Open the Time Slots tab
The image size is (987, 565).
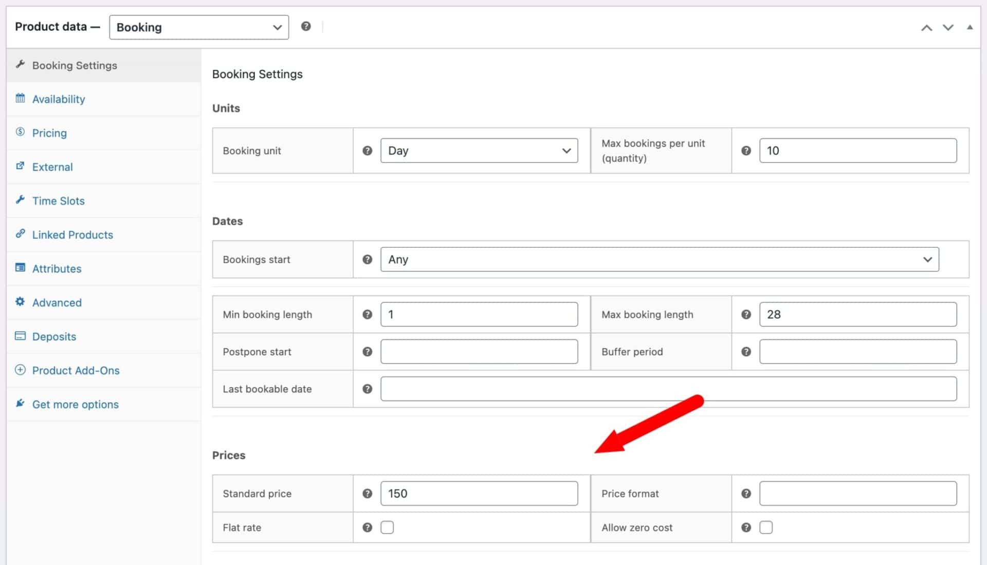point(104,201)
